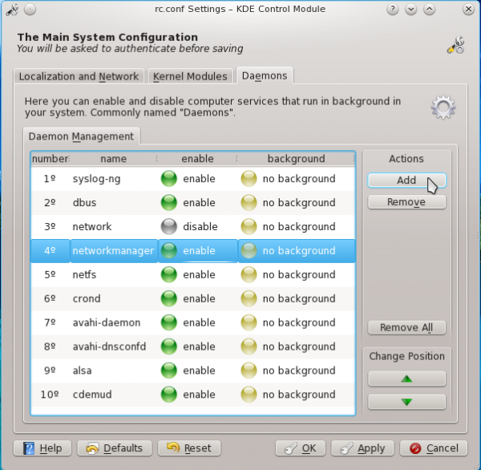This screenshot has height=470, width=481.
Task: Click the cdemud green enable icon
Action: point(168,394)
